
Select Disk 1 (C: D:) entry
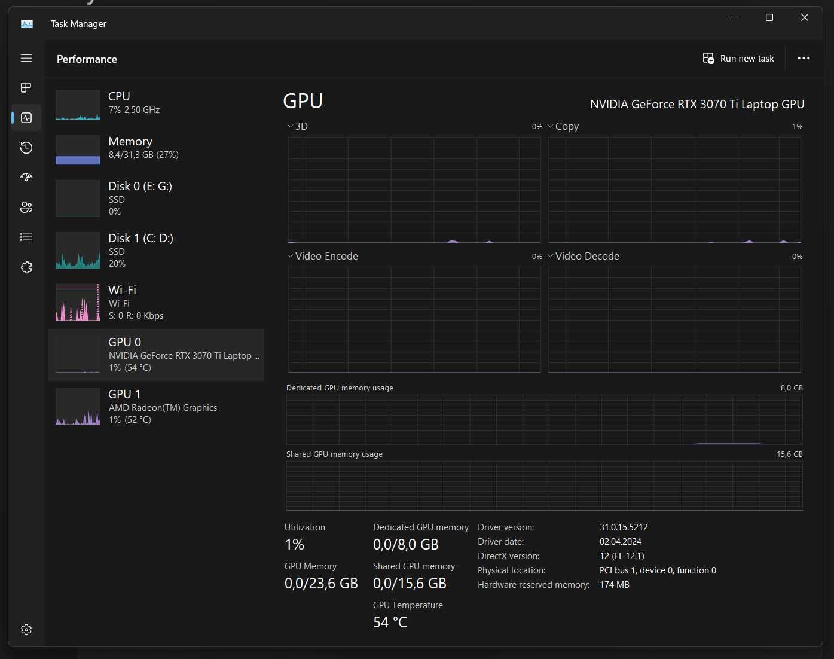tap(156, 251)
